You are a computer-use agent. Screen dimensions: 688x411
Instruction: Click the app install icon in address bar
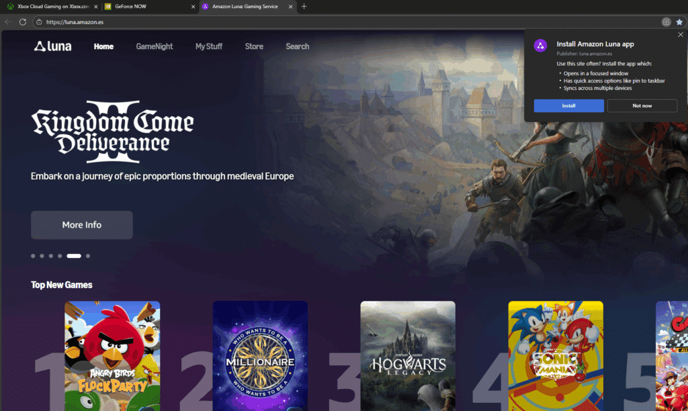coord(666,22)
